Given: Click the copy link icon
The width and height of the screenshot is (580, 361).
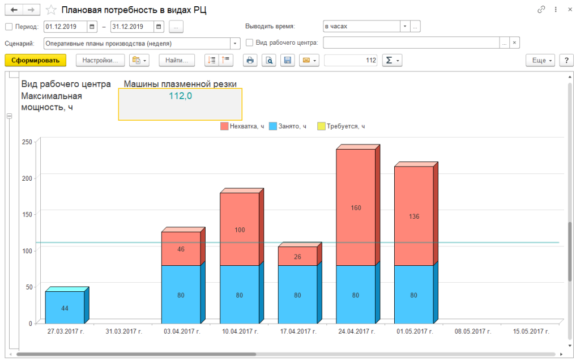Looking at the screenshot, I should coord(541,10).
